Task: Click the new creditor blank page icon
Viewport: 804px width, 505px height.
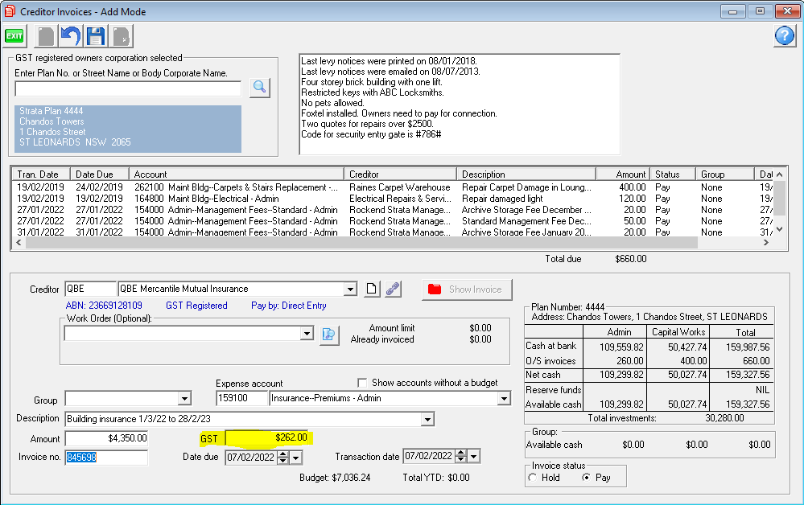Action: pos(371,289)
